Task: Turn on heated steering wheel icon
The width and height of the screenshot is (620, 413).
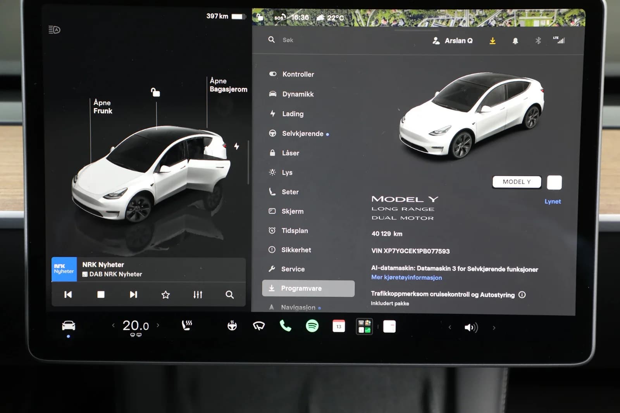Action: [x=232, y=325]
